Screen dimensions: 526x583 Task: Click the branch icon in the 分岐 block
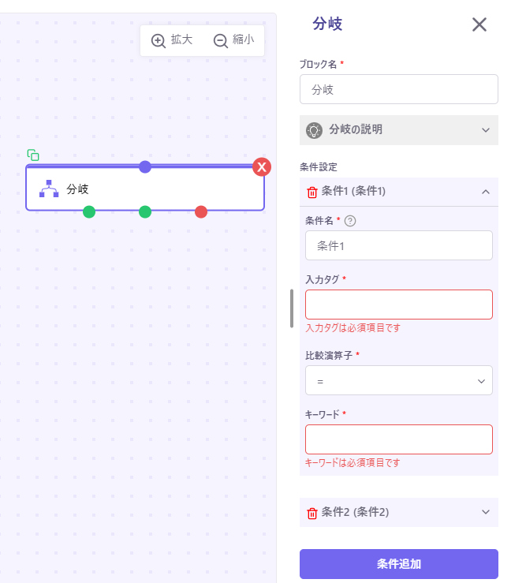49,189
